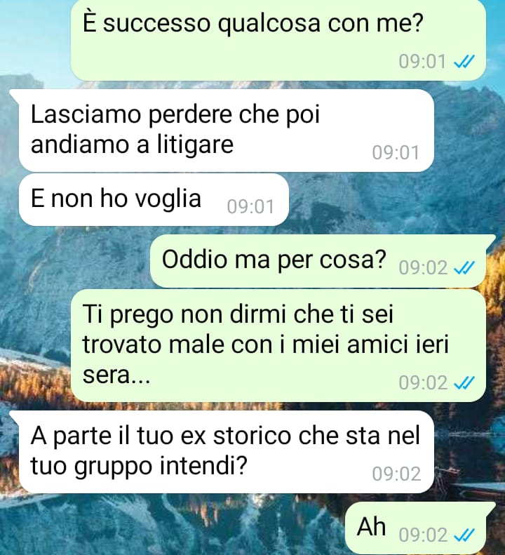The width and height of the screenshot is (505, 555).
Task: Click read-receipt ticks on 'È successo qualcosa' message
Action: 464,62
